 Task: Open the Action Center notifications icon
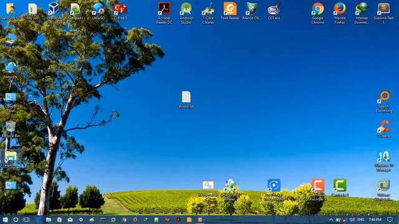[390, 220]
